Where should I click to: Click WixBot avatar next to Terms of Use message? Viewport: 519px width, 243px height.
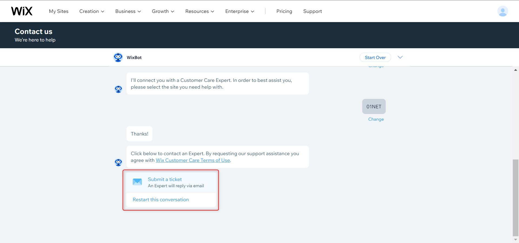tap(118, 162)
